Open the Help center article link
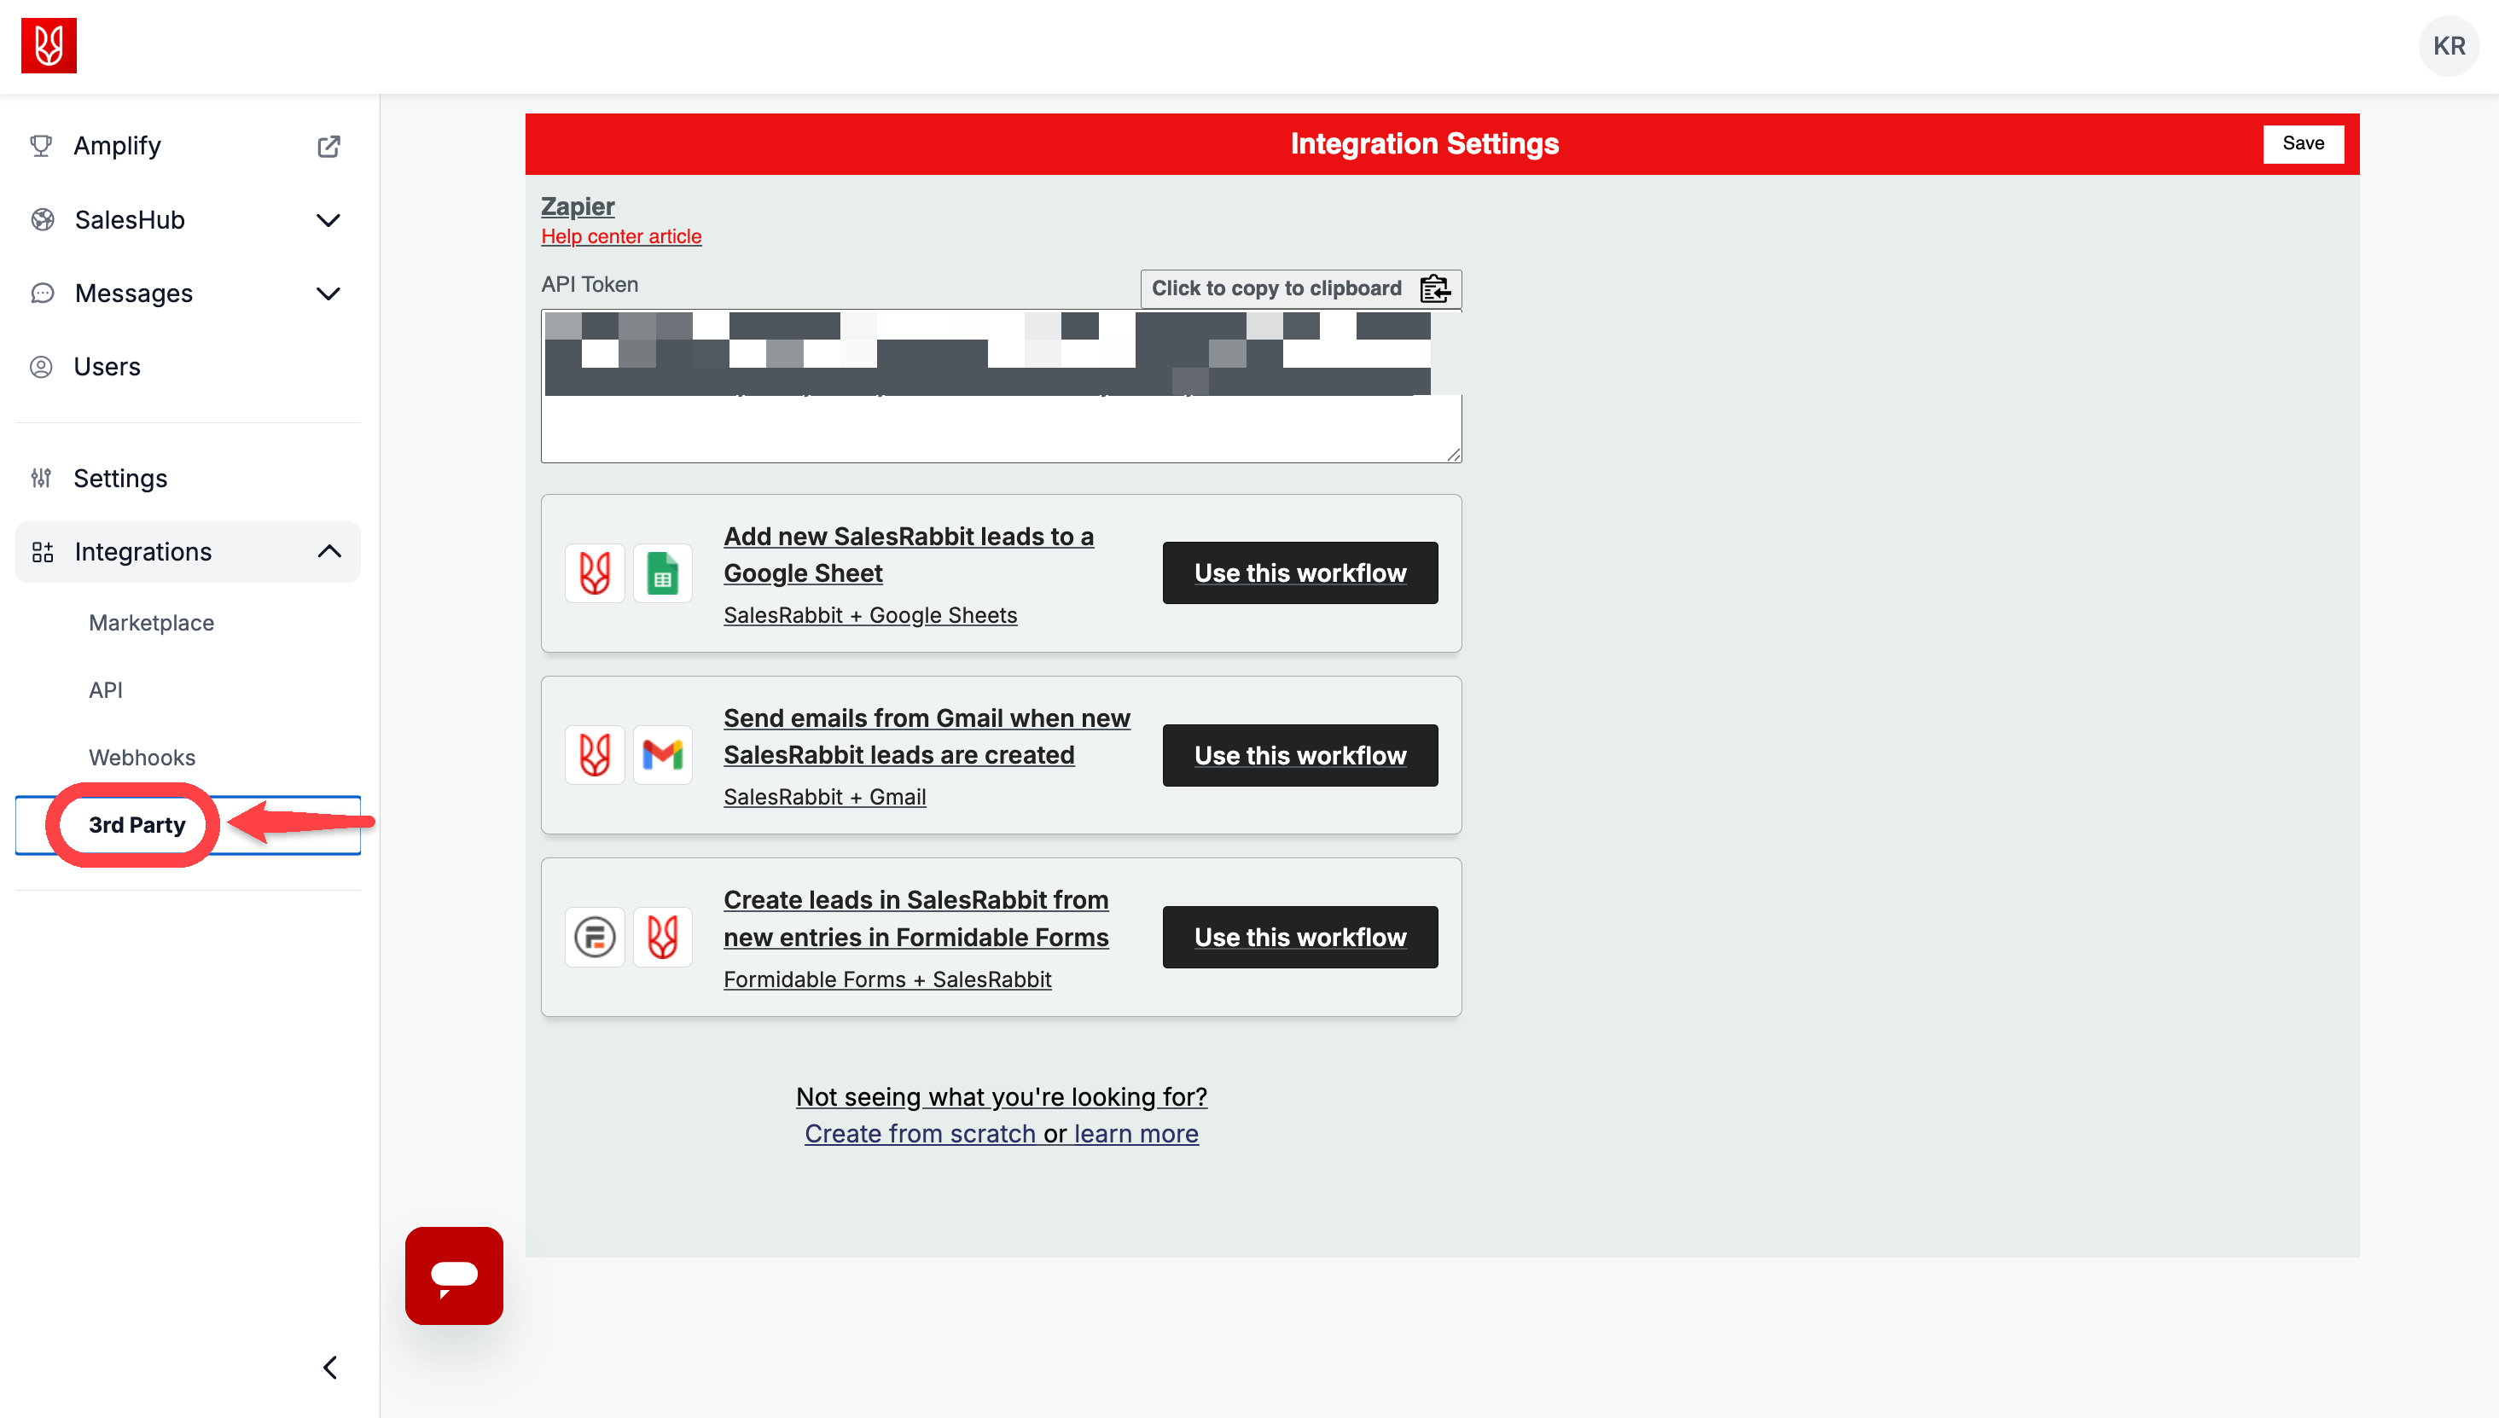 [621, 235]
